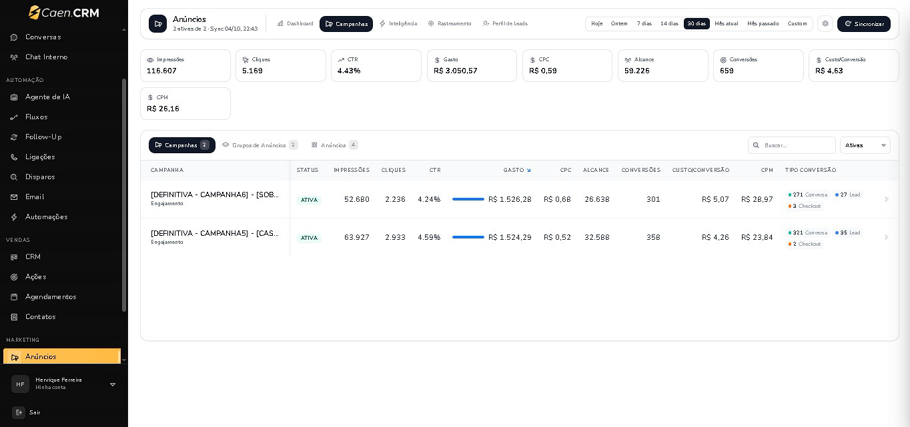Click the Sincronizar button
The width and height of the screenshot is (910, 427).
[x=864, y=24]
